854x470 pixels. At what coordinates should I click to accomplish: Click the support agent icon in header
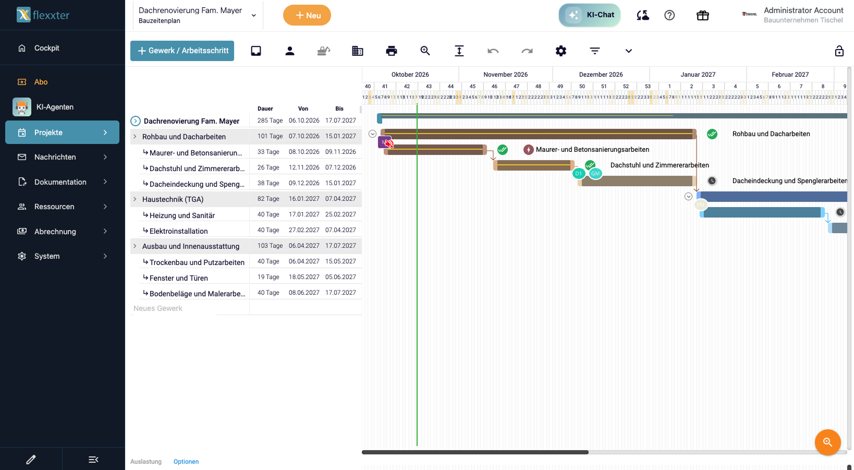pos(643,15)
